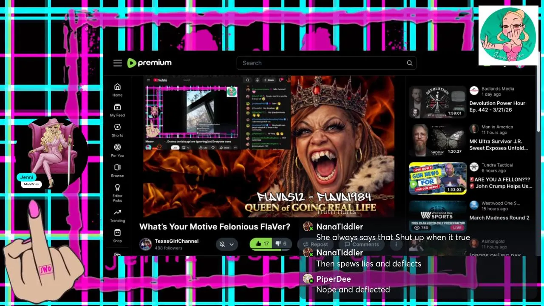The image size is (544, 306).
Task: Dislike the video with 6 thumbs down
Action: tap(281, 244)
